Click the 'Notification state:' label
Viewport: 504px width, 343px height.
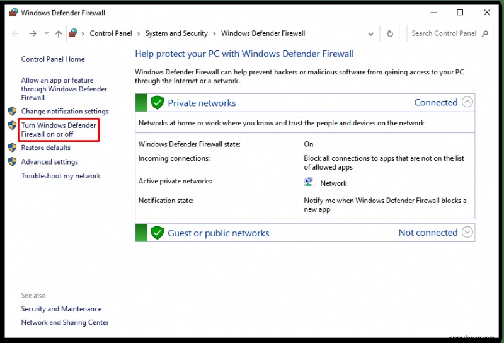tap(166, 201)
